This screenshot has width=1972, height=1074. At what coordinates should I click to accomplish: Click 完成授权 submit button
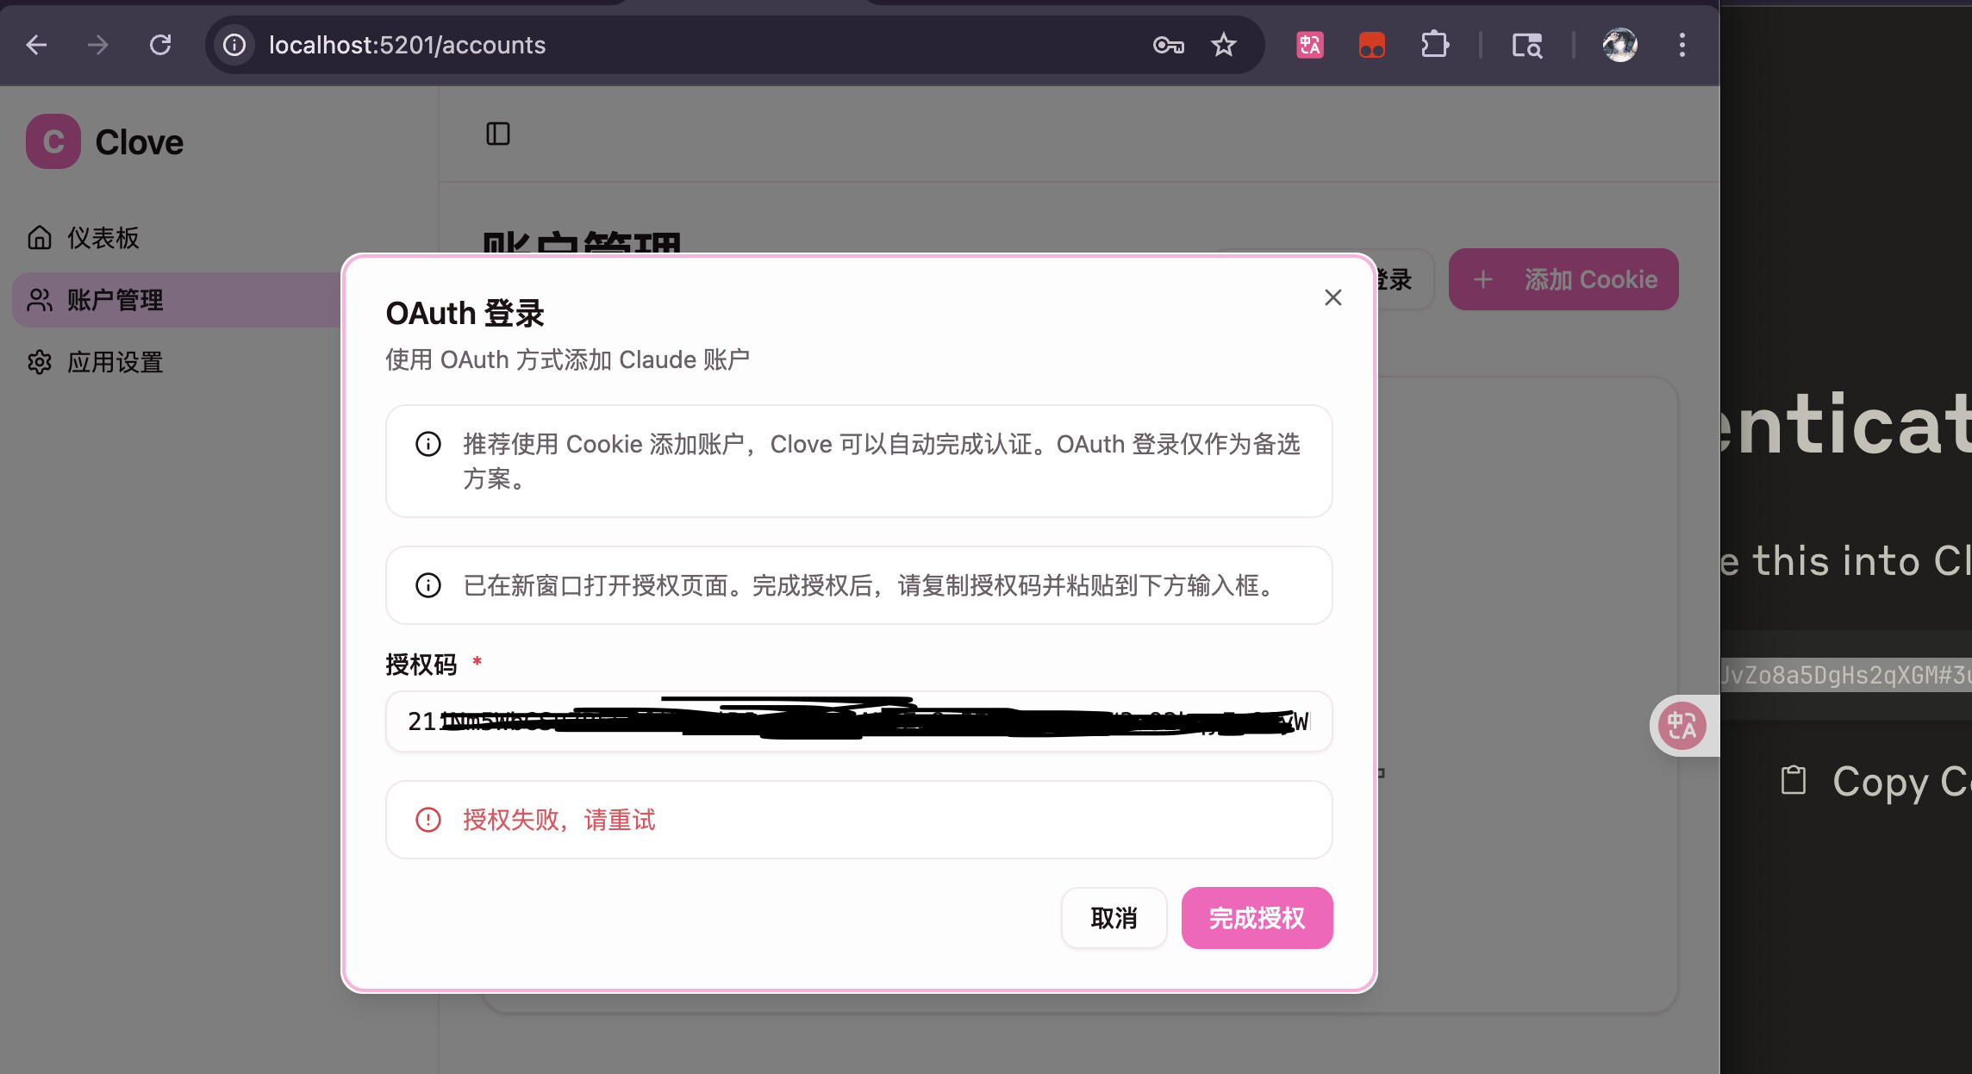(1257, 918)
